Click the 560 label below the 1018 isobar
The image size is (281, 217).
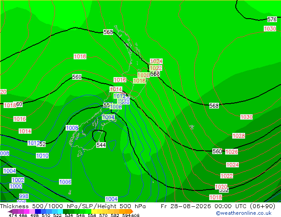[x=77, y=77]
